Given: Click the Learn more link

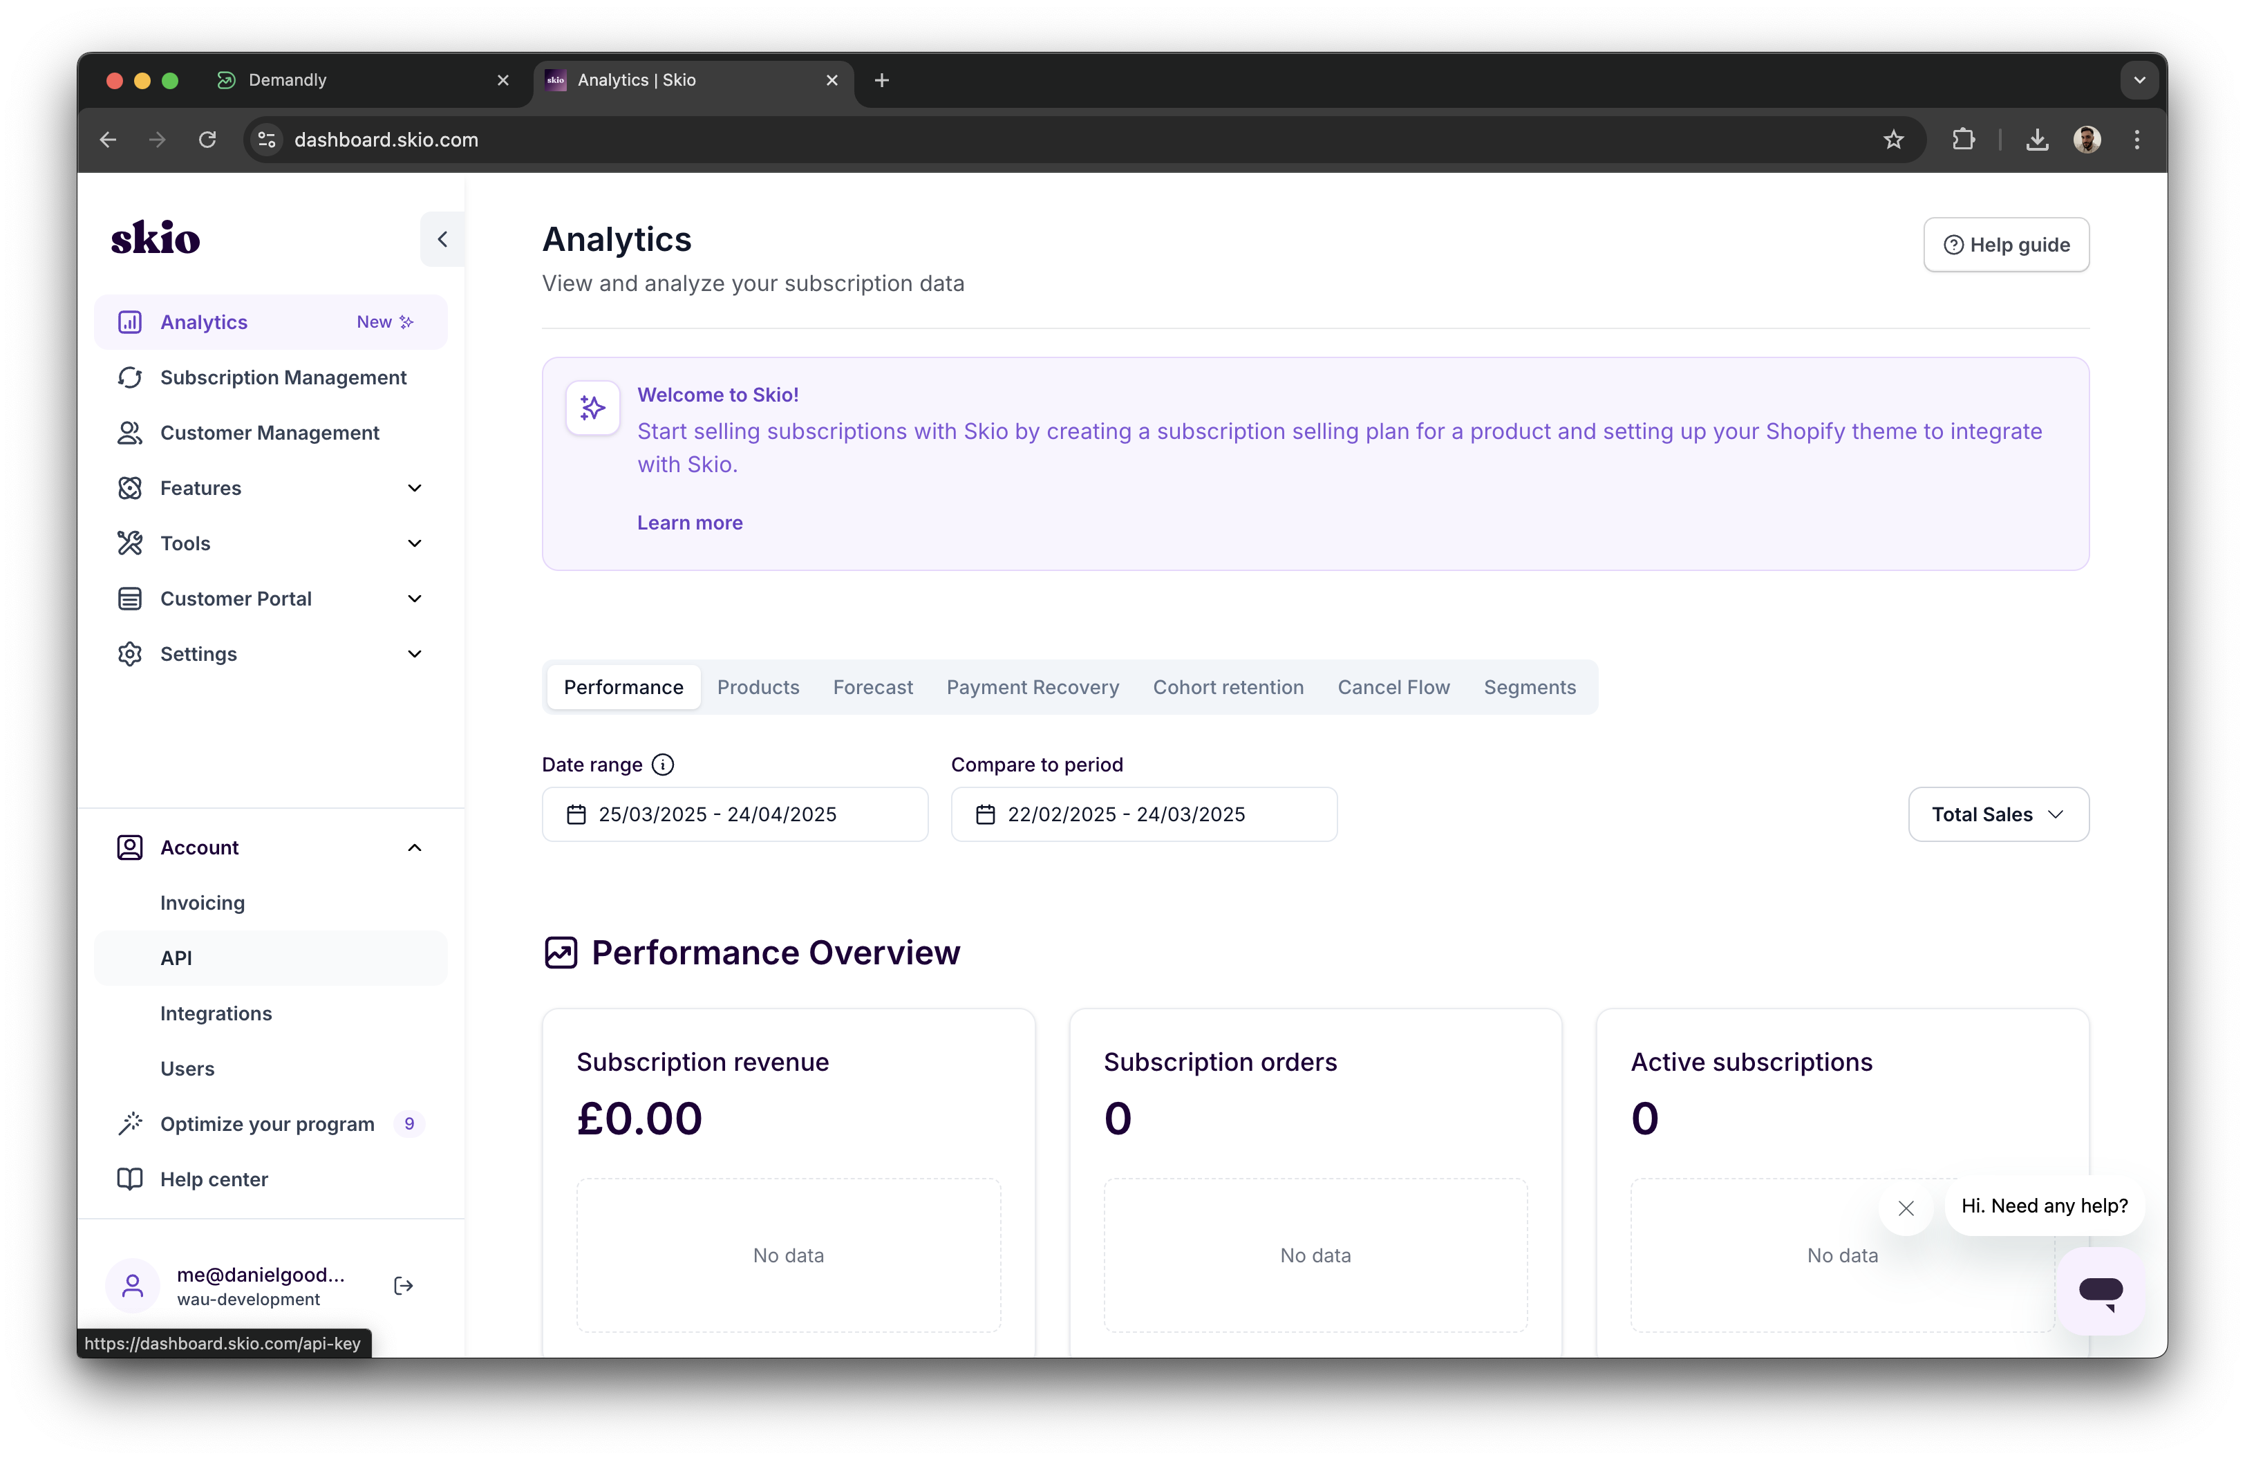Looking at the screenshot, I should 690,523.
